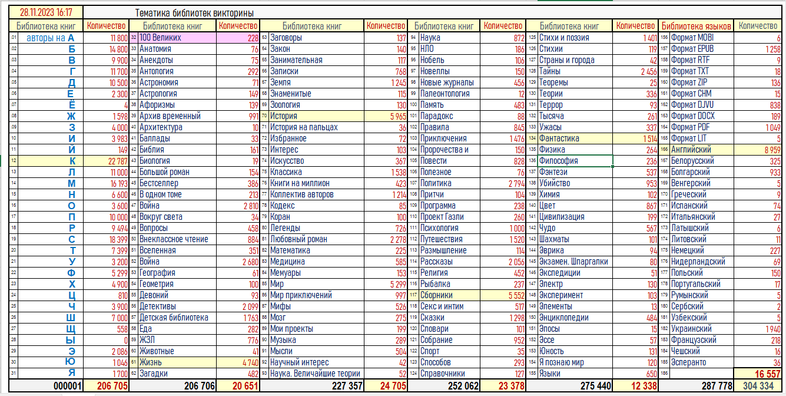Viewport: 786px width, 396px height.
Task: Select the 'Страны и города' cell
Action: pos(575,60)
